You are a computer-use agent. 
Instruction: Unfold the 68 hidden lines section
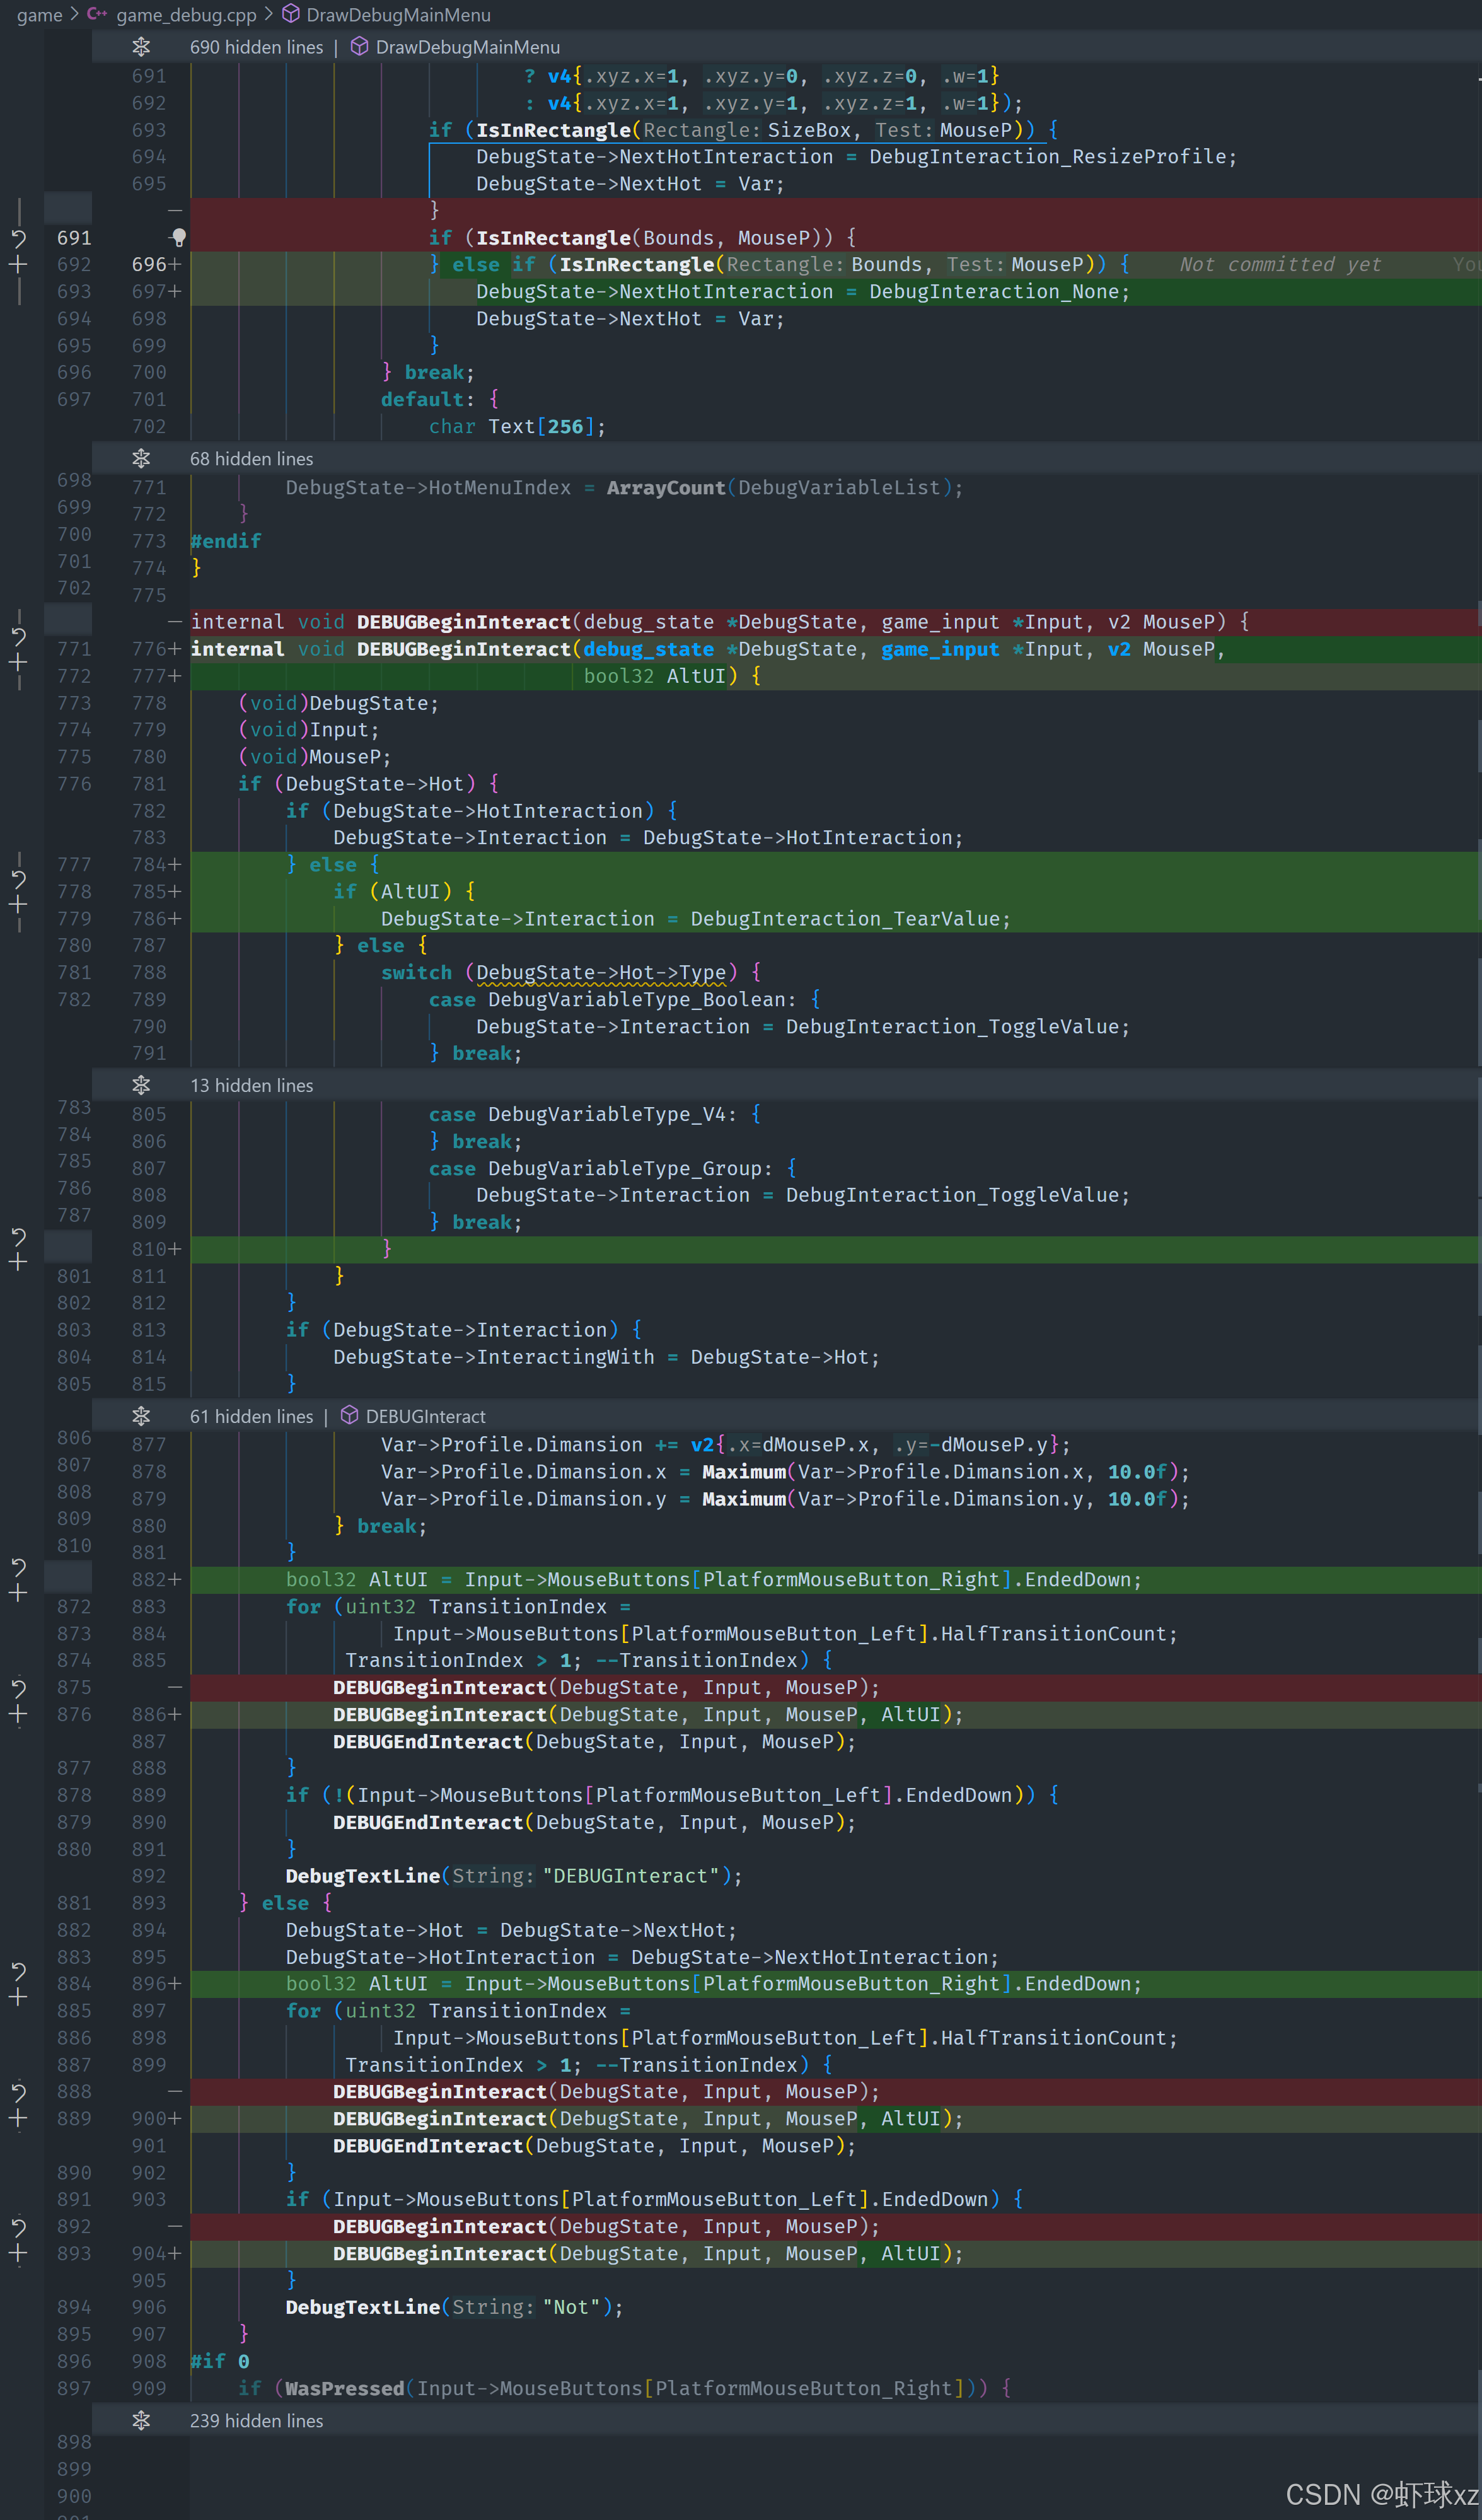pyautogui.click(x=141, y=458)
